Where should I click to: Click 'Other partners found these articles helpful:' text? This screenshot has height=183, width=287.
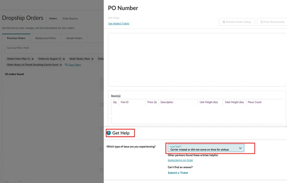[x=193, y=155]
